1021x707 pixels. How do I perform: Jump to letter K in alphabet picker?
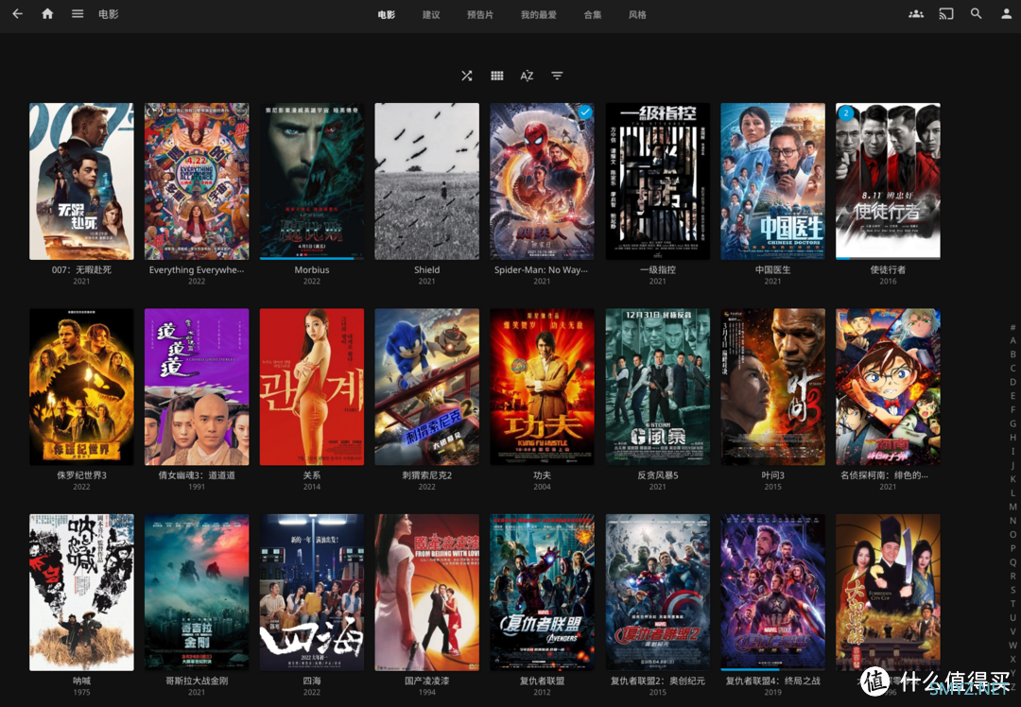point(1012,479)
